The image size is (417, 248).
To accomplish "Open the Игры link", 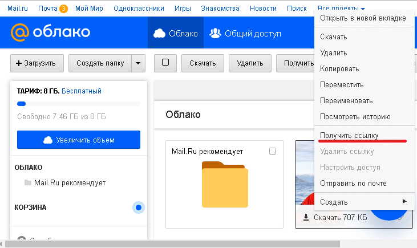I will [183, 9].
